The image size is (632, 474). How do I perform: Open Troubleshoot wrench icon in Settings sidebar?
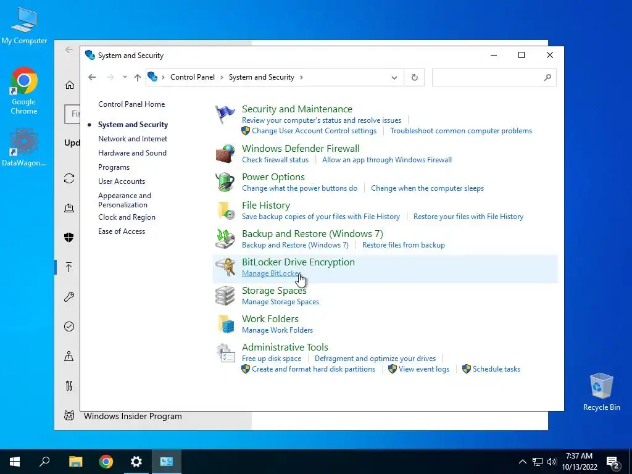[69, 297]
